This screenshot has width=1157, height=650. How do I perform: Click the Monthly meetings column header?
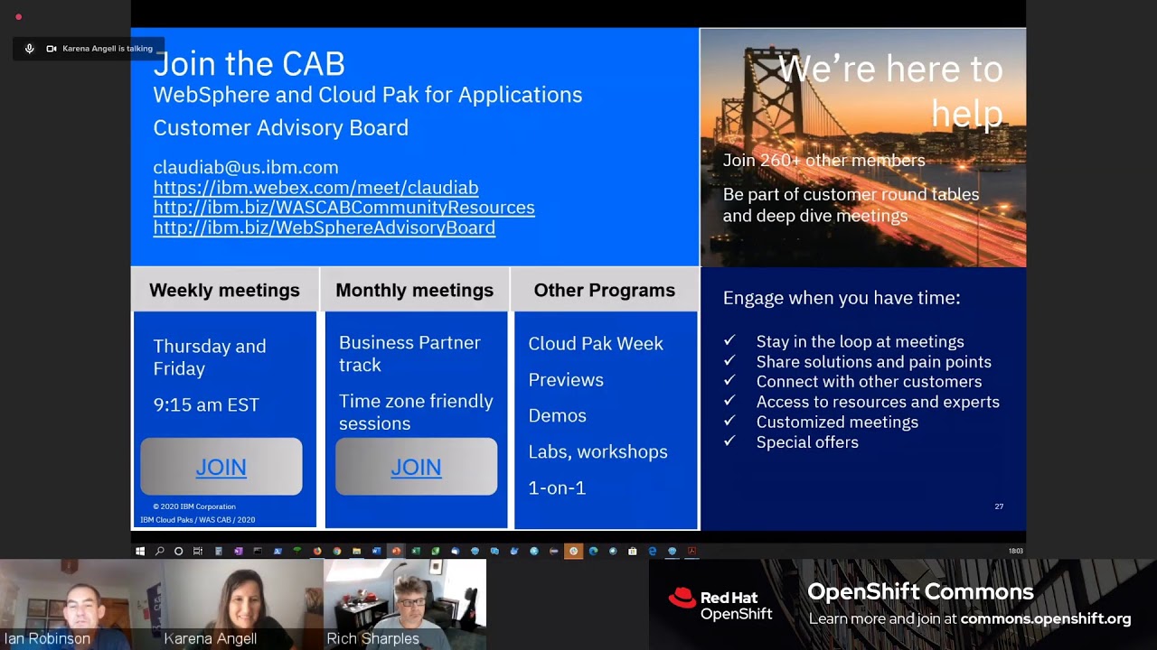coord(414,290)
